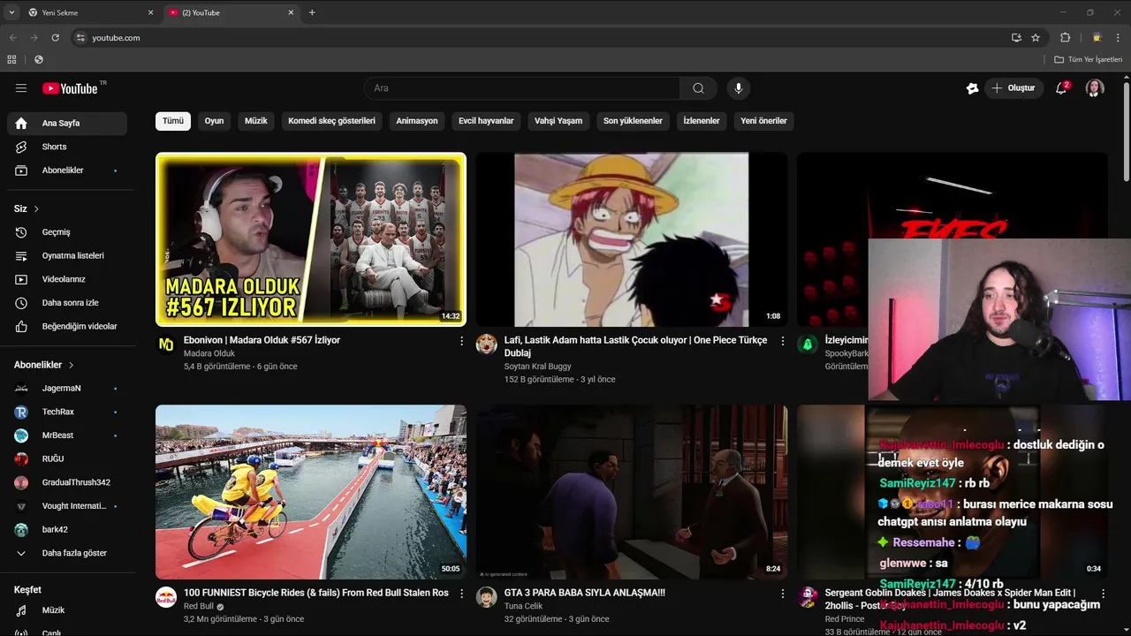Open GradualThrush342 channel subscription
Viewport: 1131px width, 636px height.
point(67,482)
